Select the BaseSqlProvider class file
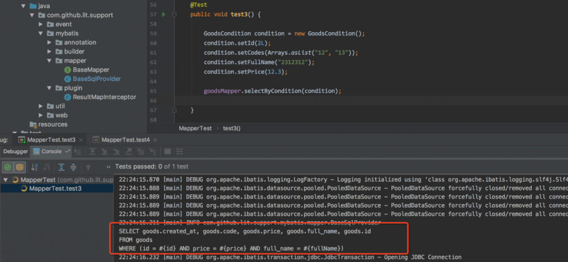Image resolution: width=568 pixels, height=262 pixels. click(97, 78)
